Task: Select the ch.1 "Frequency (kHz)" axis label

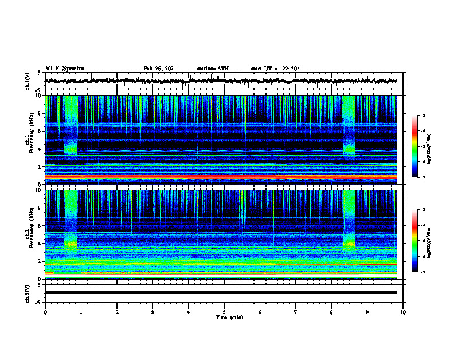Action: 32,133
